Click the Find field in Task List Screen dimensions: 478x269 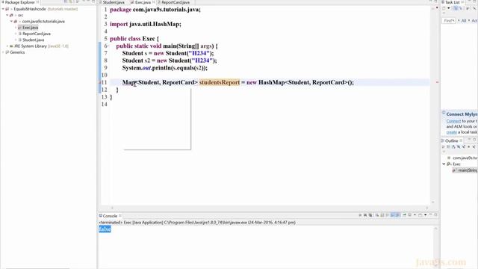[448, 20]
